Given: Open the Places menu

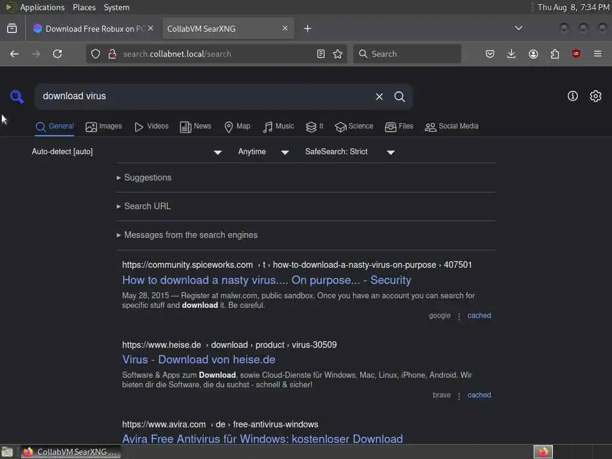Looking at the screenshot, I should pos(84,7).
